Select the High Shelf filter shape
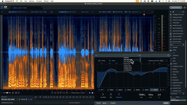 (119, 95)
